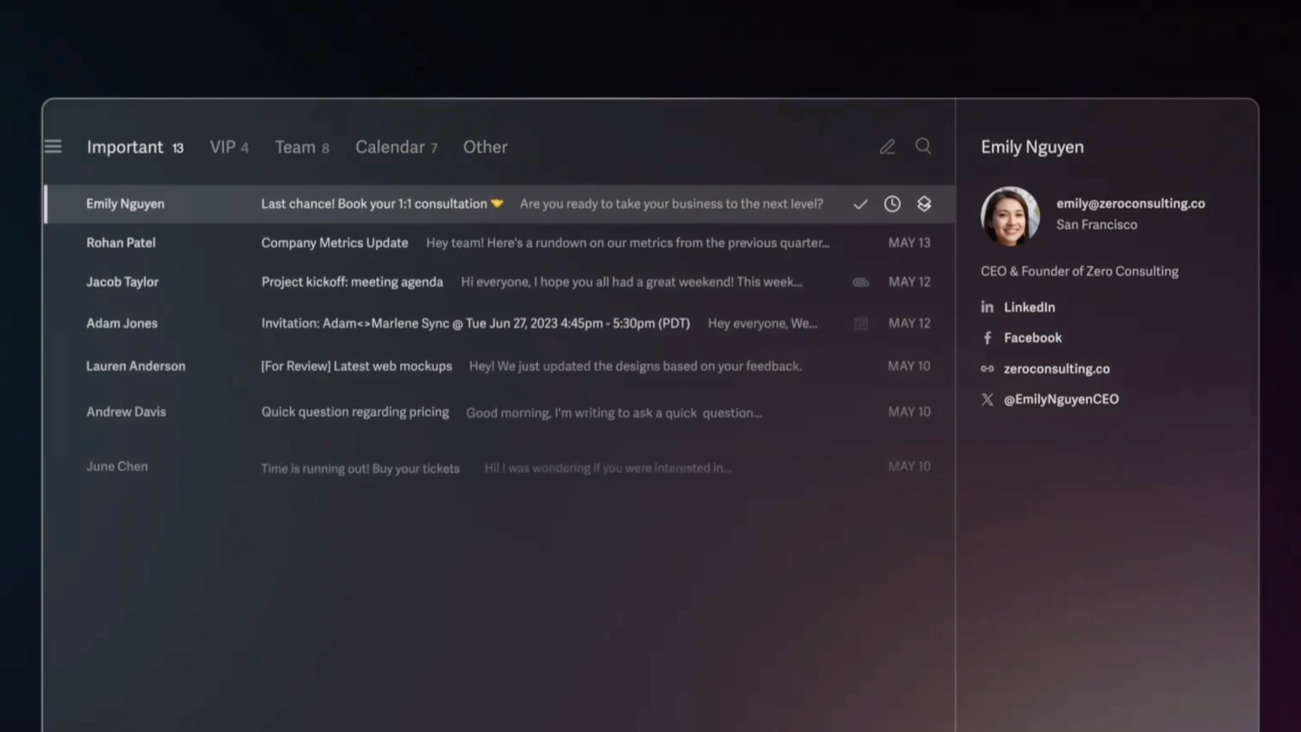Open the zeroconsulting.co website link
The width and height of the screenshot is (1301, 732).
click(x=1057, y=369)
